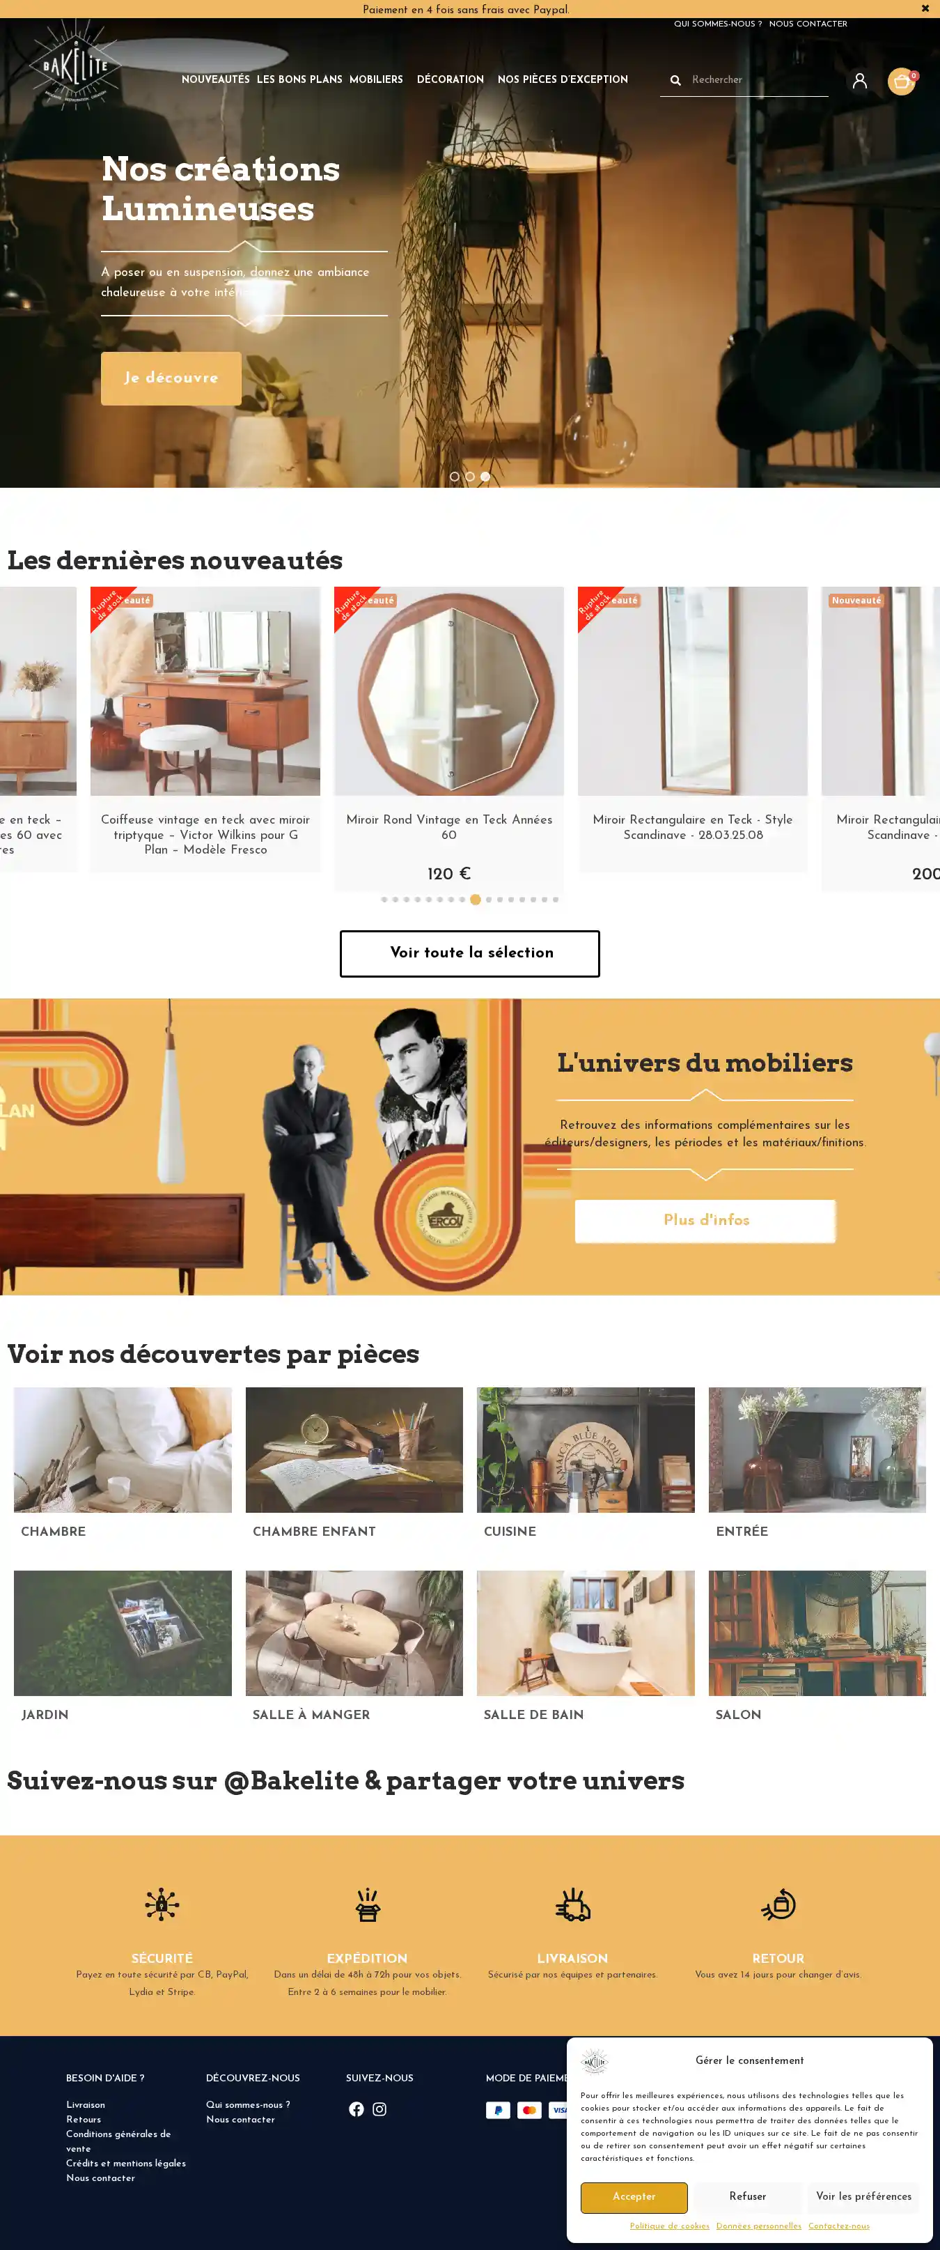Click the search magnifier icon
The image size is (940, 2250).
(x=675, y=80)
